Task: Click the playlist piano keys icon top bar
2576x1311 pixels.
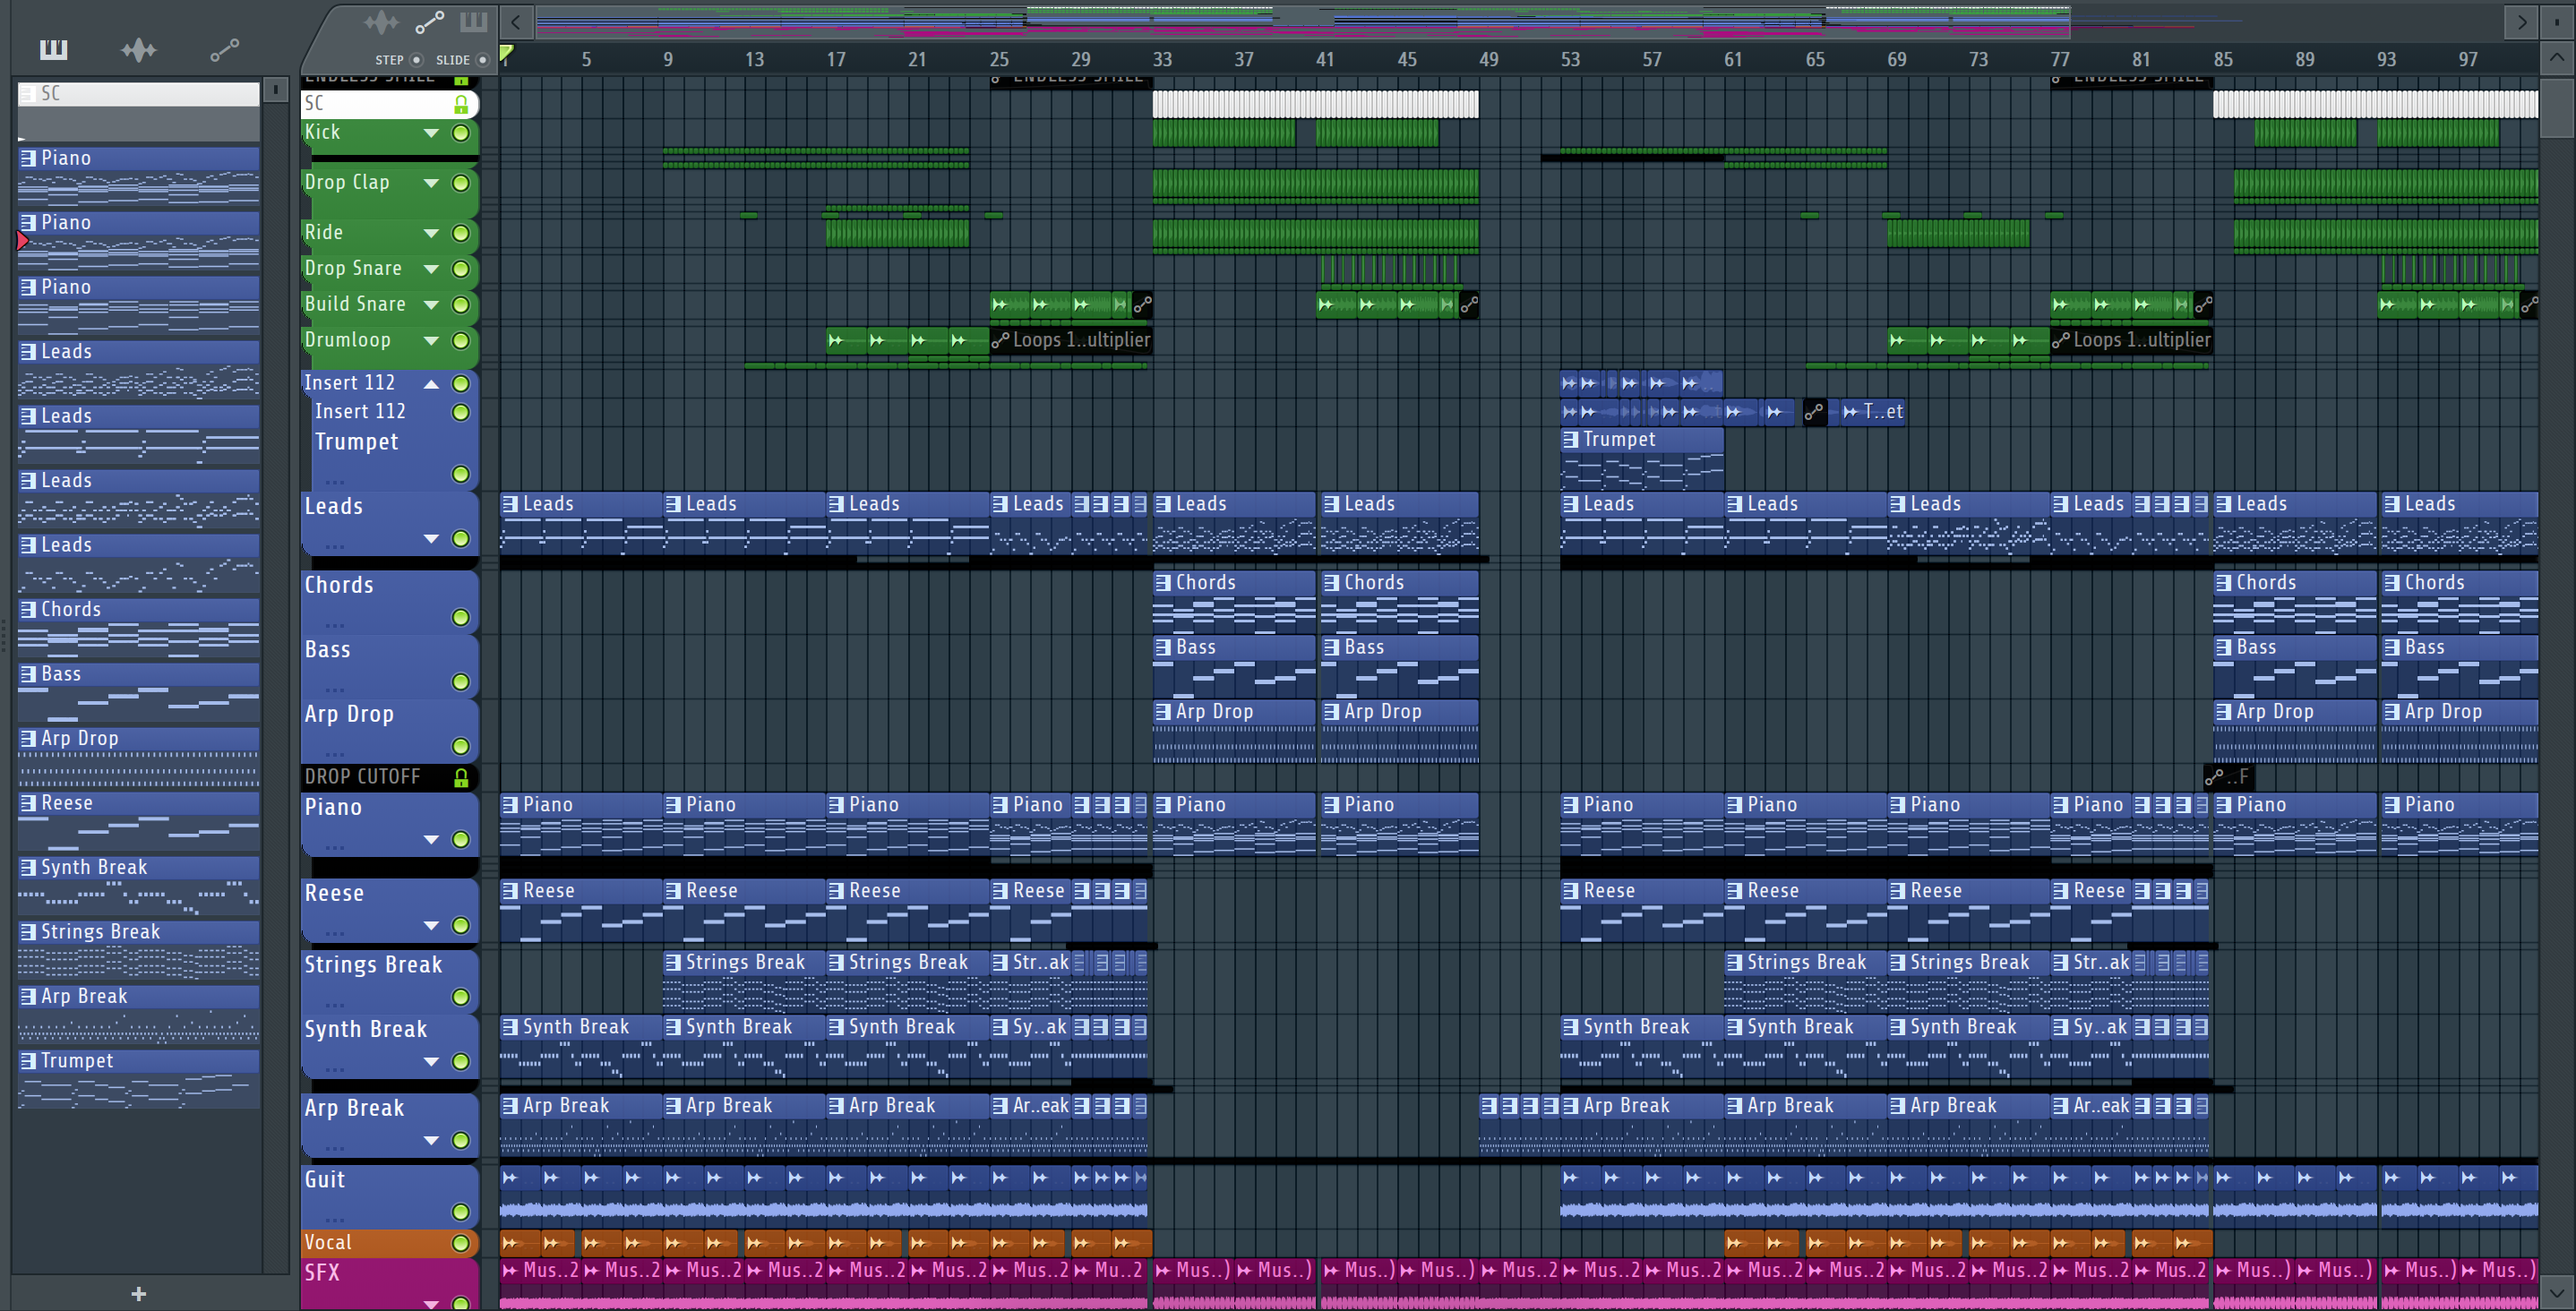Action: pos(473,22)
